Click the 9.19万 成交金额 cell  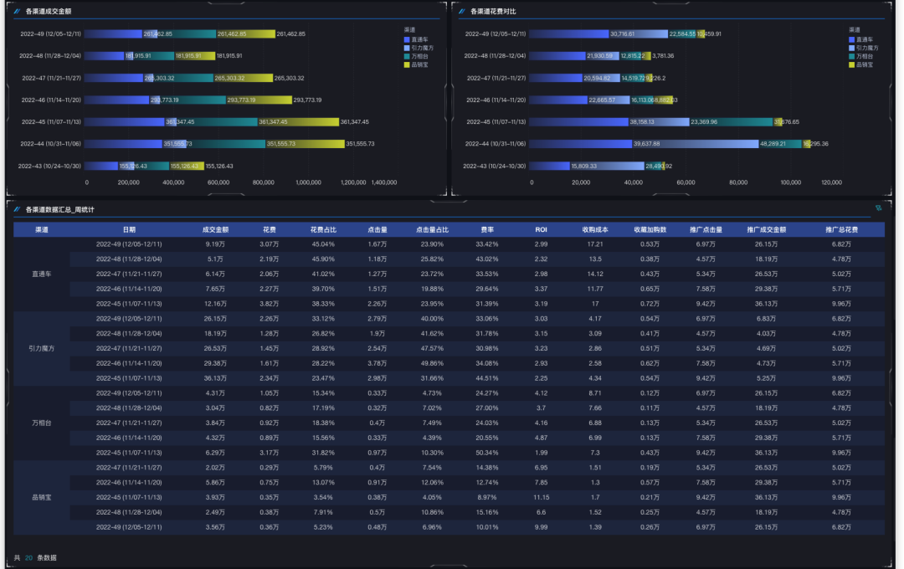pos(216,244)
